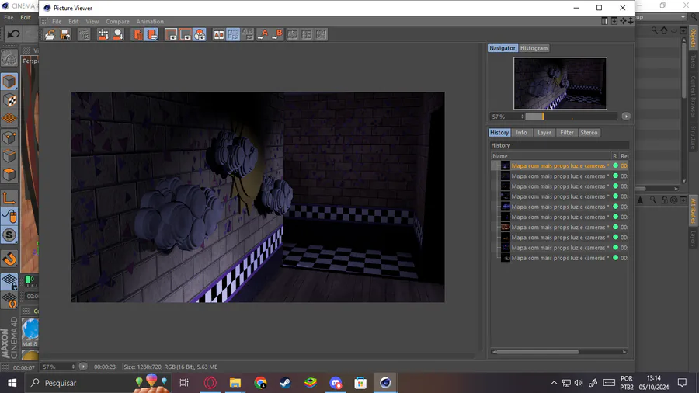Click the Remove Image toolbar icon
Image resolution: width=699 pixels, height=393 pixels.
(137, 35)
